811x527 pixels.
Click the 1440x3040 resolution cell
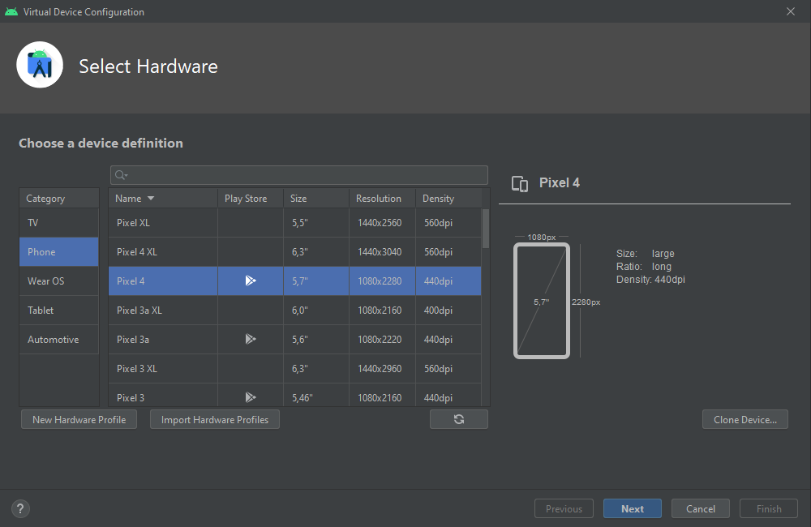pos(382,252)
